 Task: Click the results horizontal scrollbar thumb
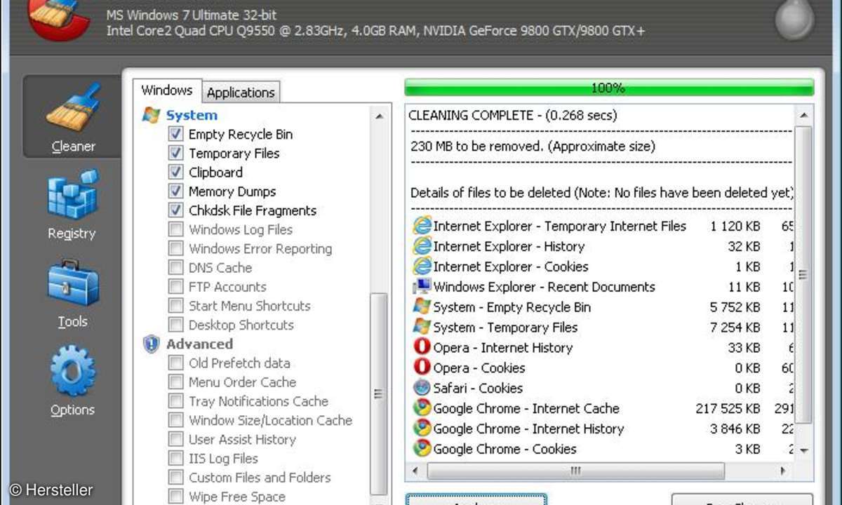point(575,470)
